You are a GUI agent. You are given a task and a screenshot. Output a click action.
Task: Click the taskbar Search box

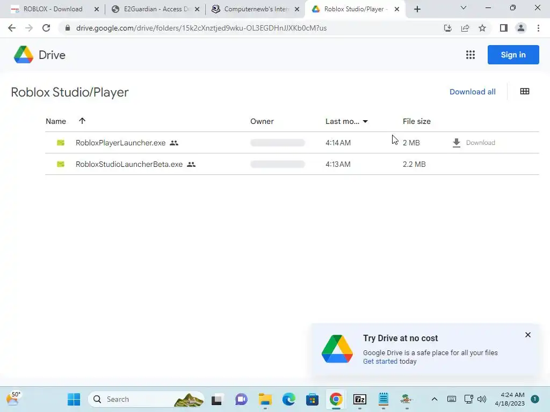click(146, 399)
